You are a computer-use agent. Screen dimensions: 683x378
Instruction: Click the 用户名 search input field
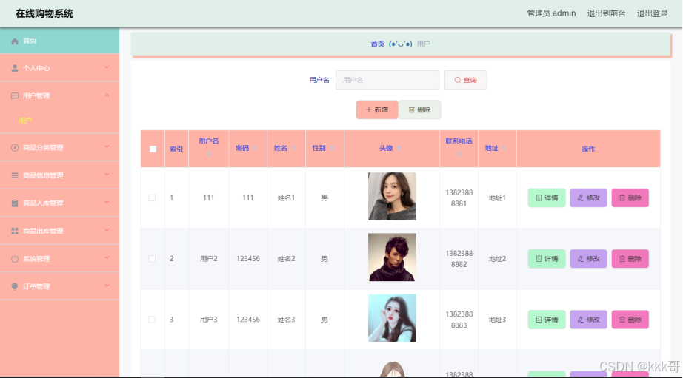tap(387, 80)
